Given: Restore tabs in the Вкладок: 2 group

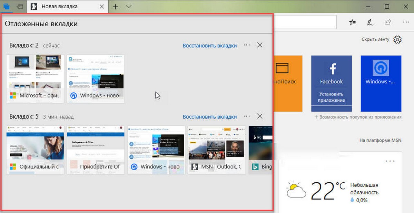Looking at the screenshot, I should click(210, 45).
